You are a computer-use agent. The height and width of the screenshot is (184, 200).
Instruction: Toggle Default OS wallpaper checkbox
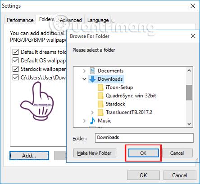pos(15,61)
